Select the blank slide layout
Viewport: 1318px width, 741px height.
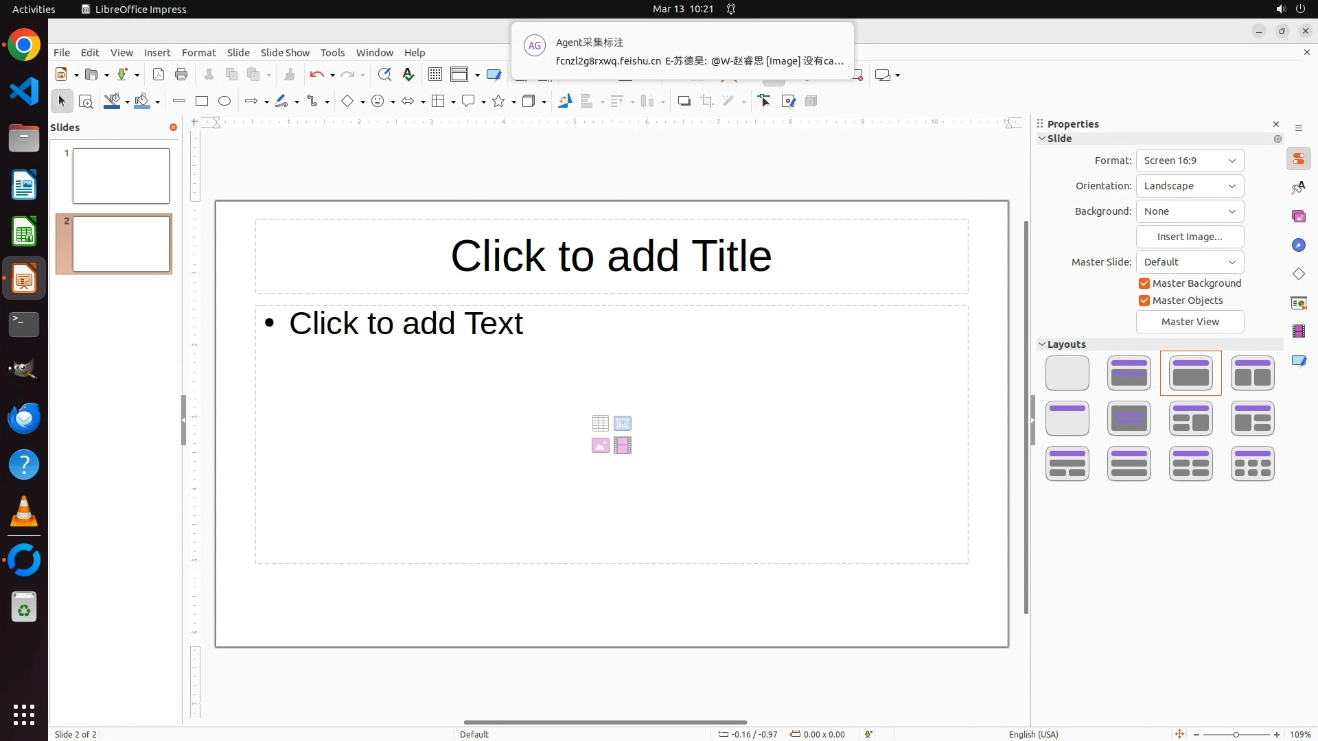tap(1067, 373)
